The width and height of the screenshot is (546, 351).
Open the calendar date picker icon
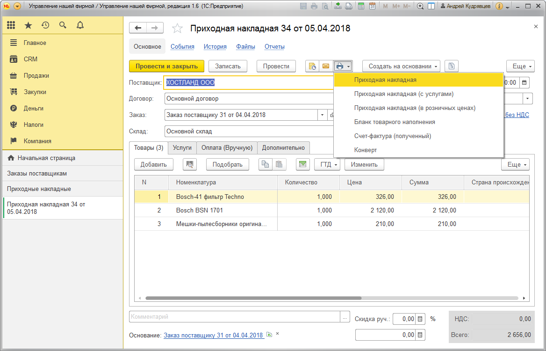[524, 83]
